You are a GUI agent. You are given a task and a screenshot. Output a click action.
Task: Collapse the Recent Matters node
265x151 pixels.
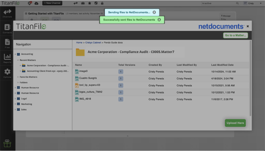click(x=18, y=60)
